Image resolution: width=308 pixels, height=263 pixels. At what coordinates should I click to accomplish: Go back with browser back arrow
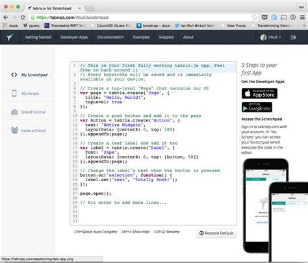point(6,18)
